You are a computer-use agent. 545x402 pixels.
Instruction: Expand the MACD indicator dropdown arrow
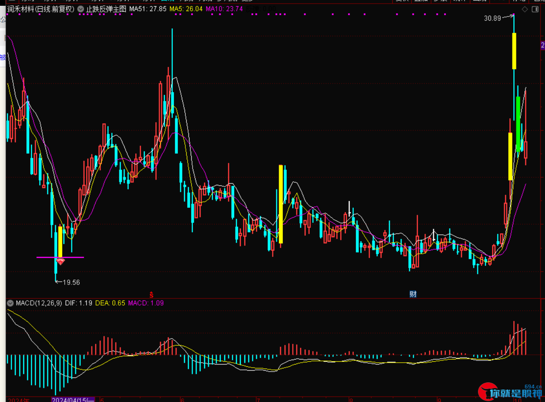[x=10, y=303]
